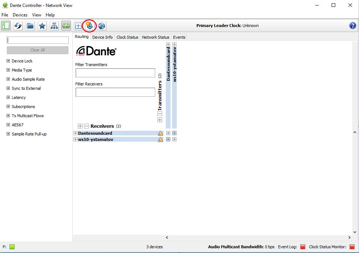Open the blue Help question mark icon
Image resolution: width=359 pixels, height=253 pixels.
[x=352, y=26]
